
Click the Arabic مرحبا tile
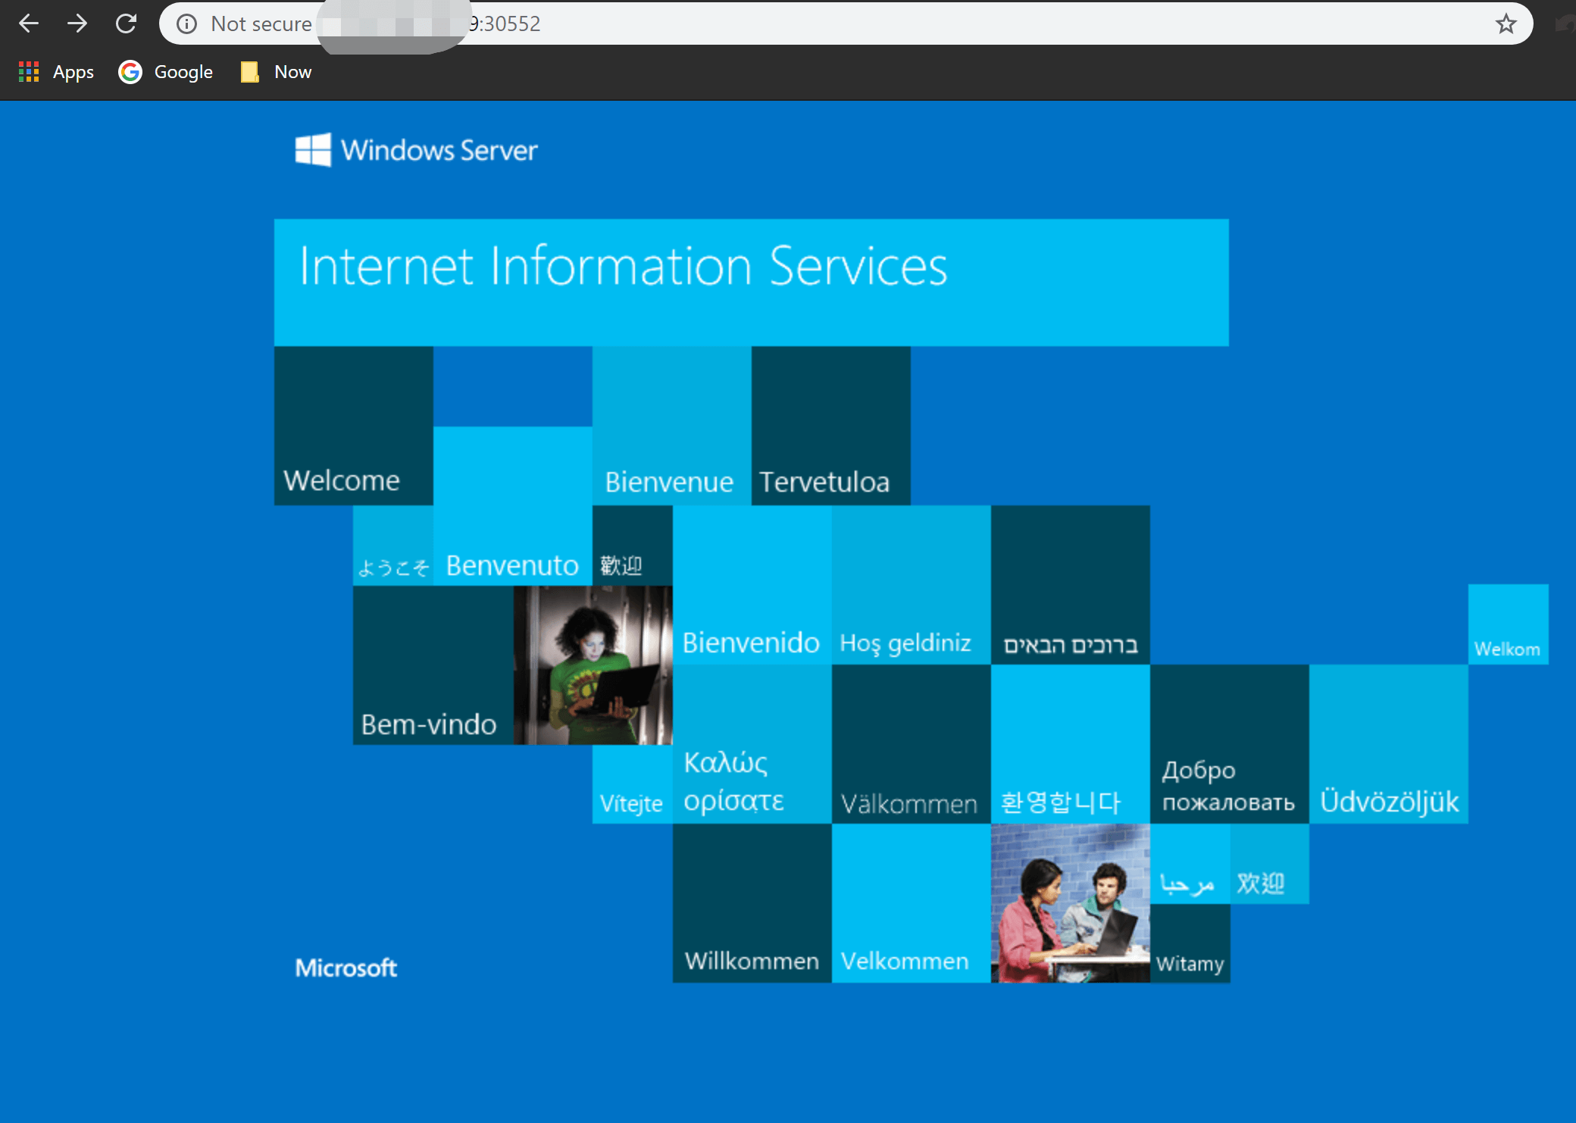[1190, 864]
